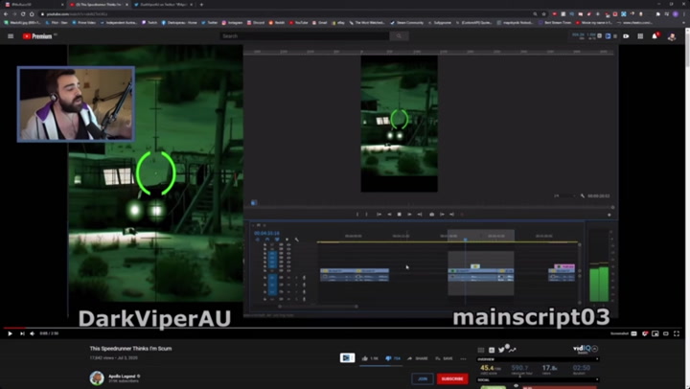Click the Share button
690x389 pixels.
[418, 358]
